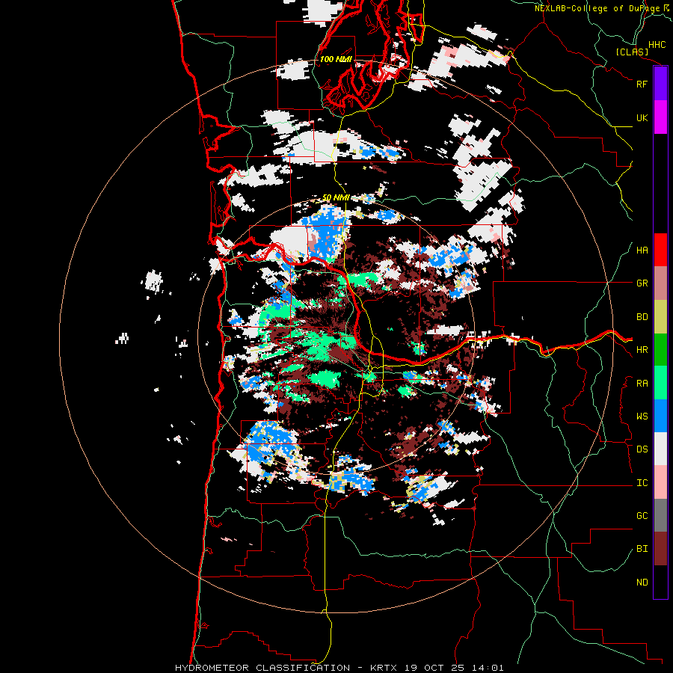Image resolution: width=673 pixels, height=673 pixels.
Task: Click the ND legend label
Action: point(642,583)
